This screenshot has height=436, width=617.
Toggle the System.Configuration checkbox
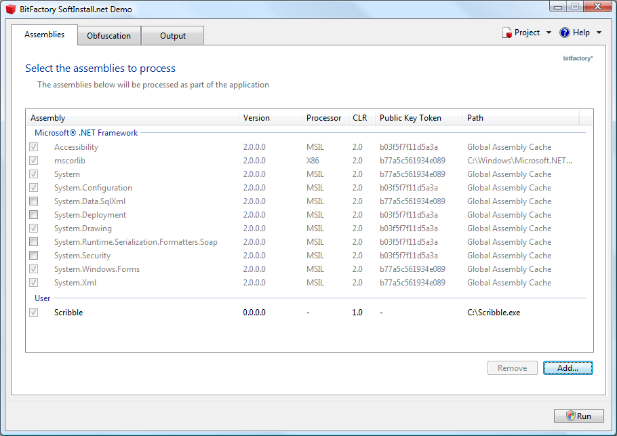click(x=34, y=188)
